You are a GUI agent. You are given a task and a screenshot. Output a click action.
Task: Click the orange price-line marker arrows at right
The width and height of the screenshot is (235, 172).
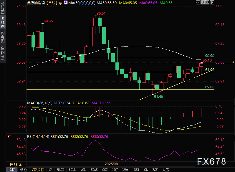click(x=233, y=62)
